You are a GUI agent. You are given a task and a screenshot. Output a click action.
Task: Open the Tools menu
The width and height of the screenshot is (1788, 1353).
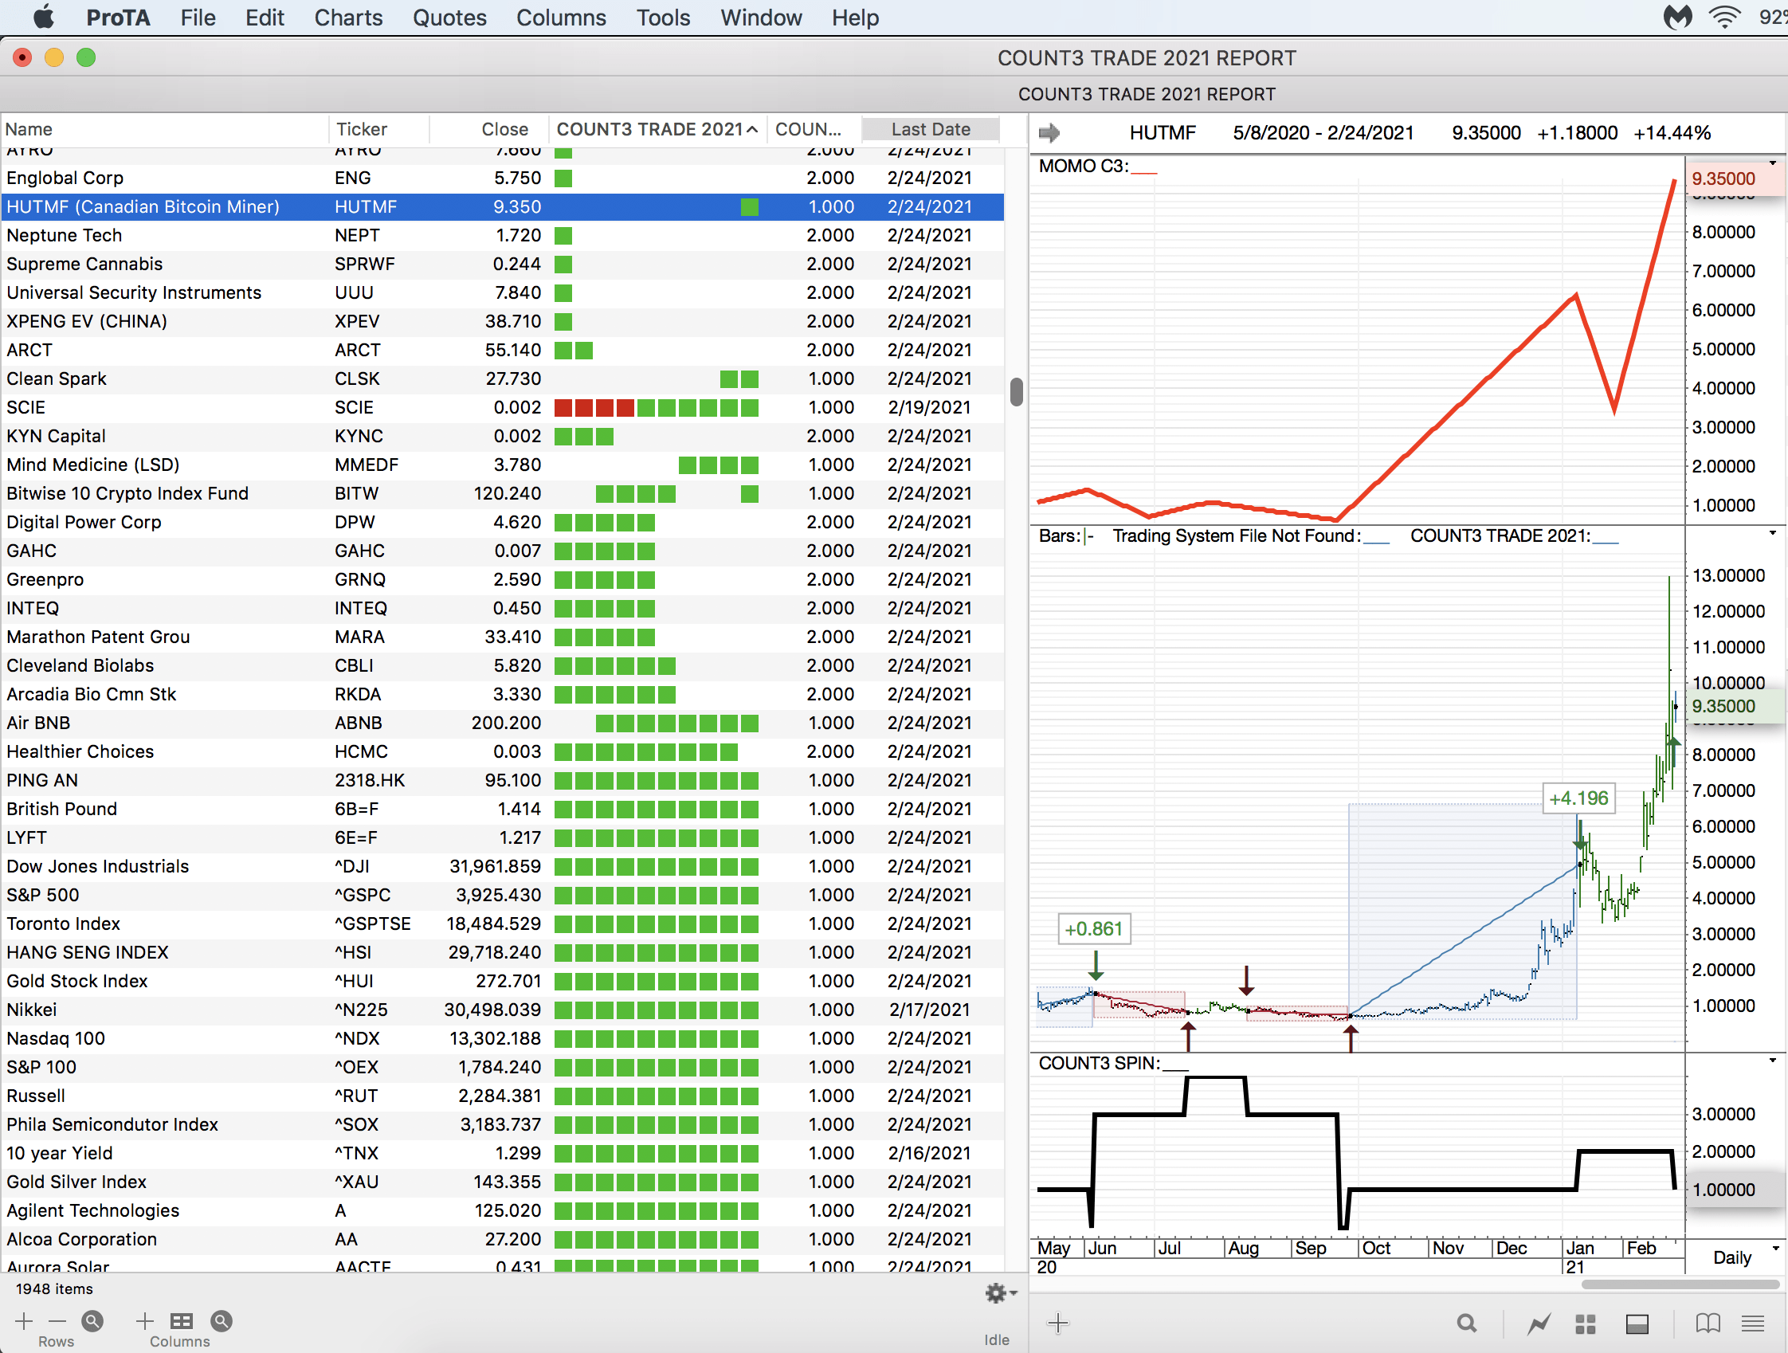click(663, 17)
